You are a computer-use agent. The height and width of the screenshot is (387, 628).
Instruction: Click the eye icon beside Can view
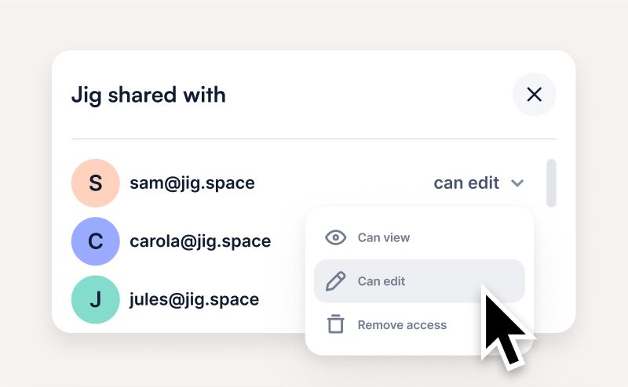click(335, 237)
